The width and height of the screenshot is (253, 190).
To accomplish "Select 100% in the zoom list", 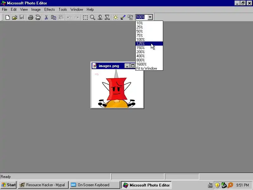I will [x=149, y=39].
